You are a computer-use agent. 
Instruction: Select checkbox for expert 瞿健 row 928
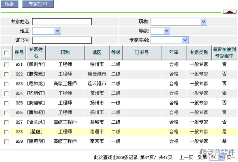tap(6, 132)
